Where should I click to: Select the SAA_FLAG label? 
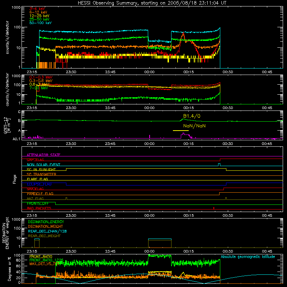tap(35, 189)
